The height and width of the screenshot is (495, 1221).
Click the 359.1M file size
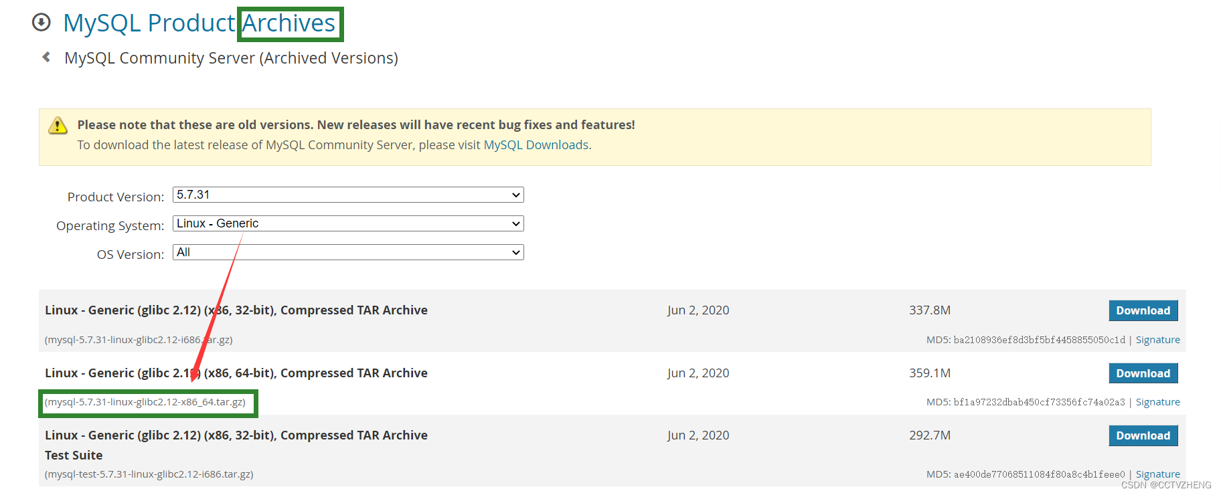[x=930, y=373]
